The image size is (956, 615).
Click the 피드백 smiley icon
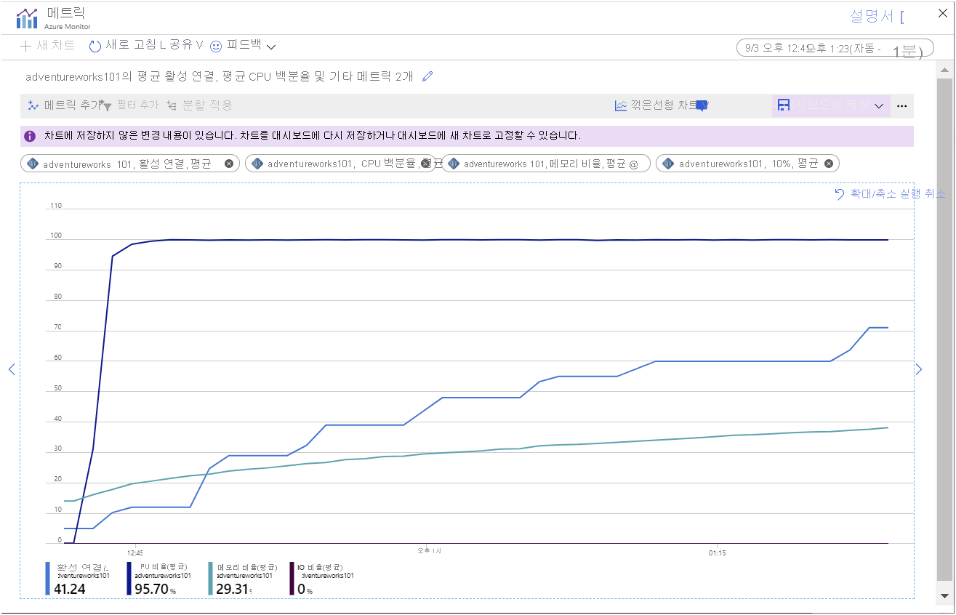pos(216,46)
